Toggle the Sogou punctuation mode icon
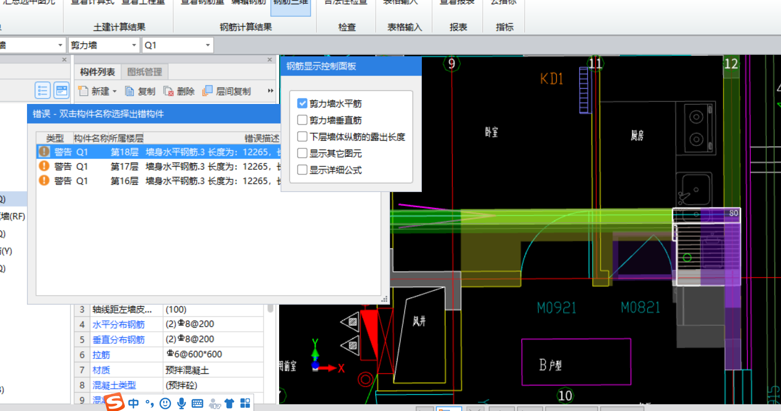781x411 pixels. (x=149, y=403)
